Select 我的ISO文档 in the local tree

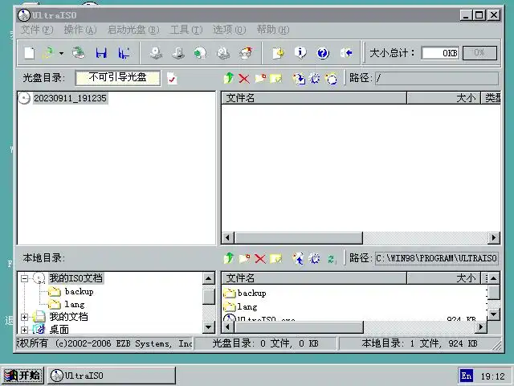point(75,278)
